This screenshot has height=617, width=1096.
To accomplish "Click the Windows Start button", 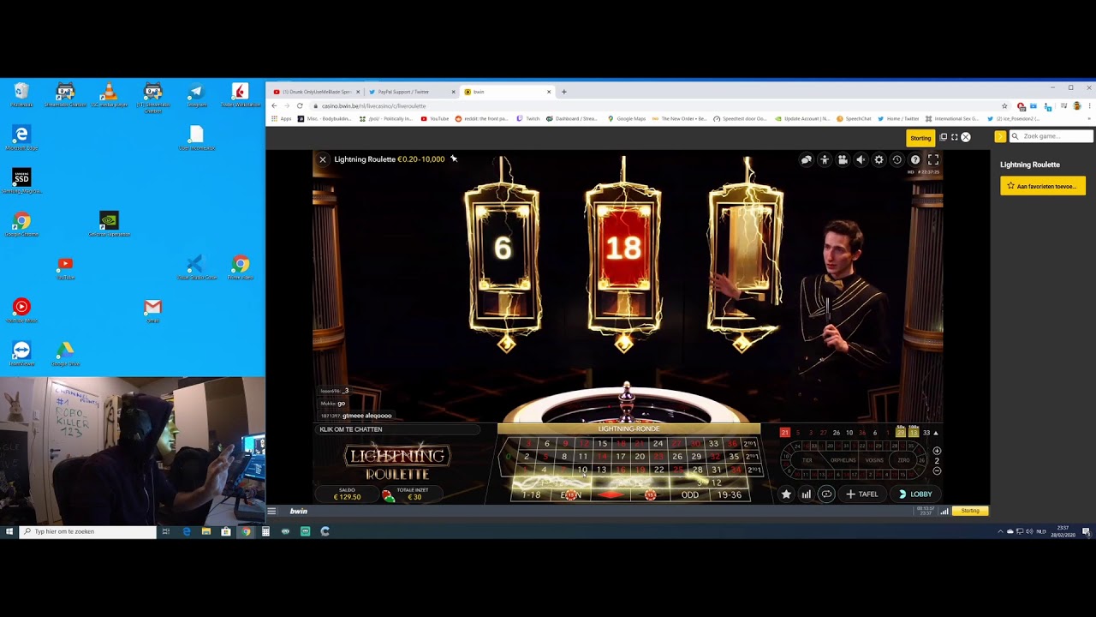I will click(x=9, y=531).
